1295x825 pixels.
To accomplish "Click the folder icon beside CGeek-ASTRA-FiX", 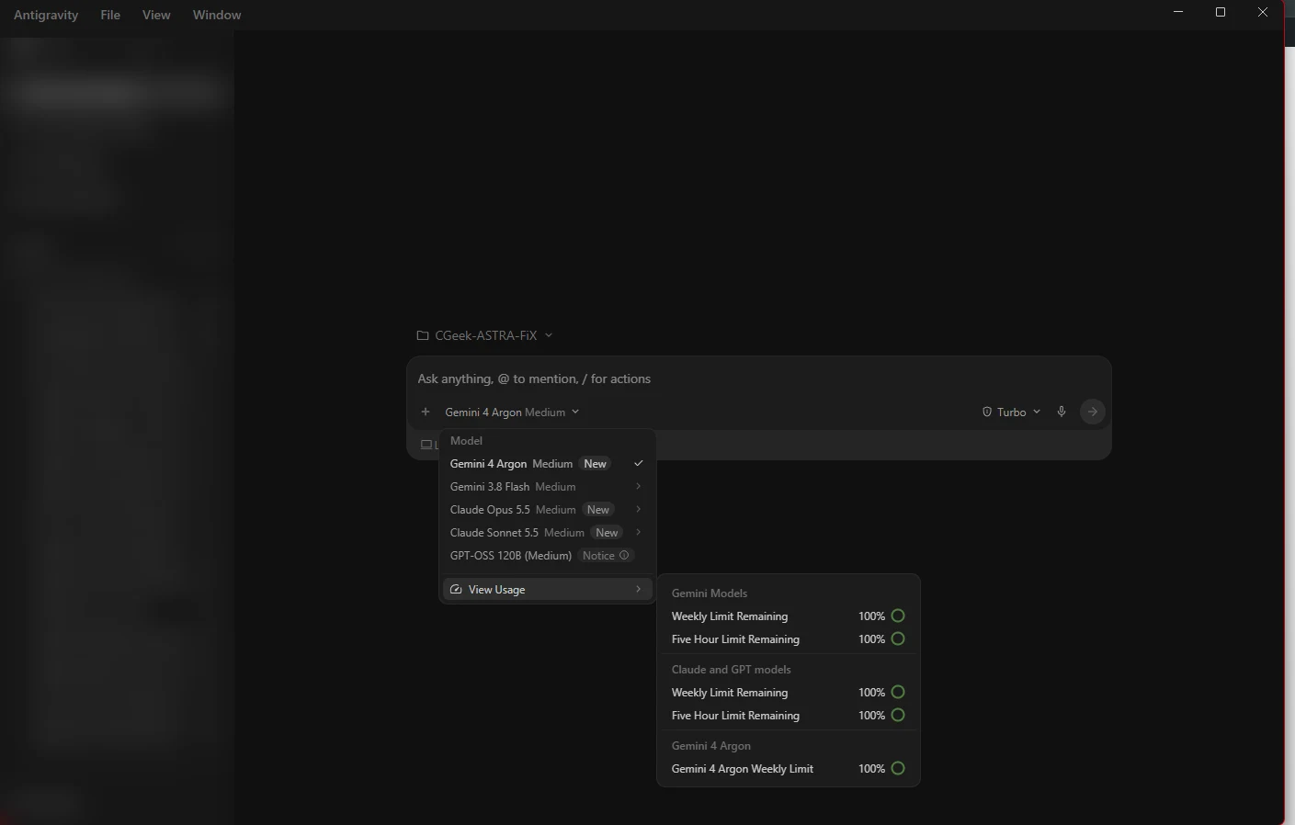I will point(423,335).
